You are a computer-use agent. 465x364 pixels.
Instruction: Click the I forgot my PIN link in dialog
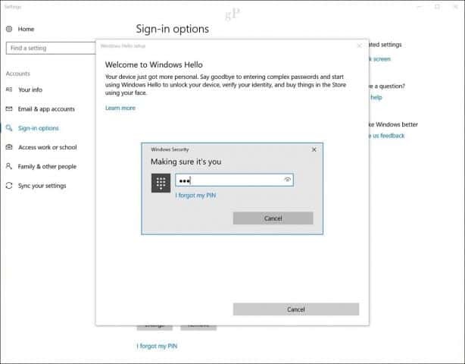tap(195, 196)
